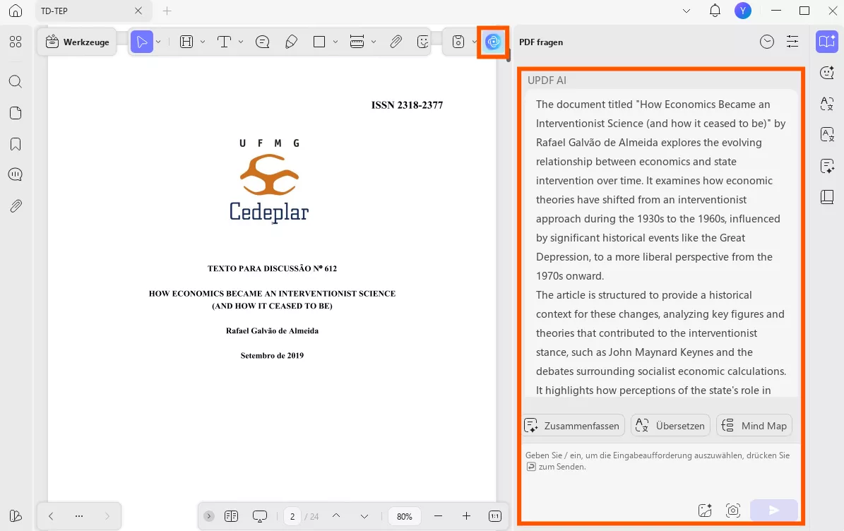Toggle the page thumbnail view in bottom bar
This screenshot has width=844, height=531.
231,516
